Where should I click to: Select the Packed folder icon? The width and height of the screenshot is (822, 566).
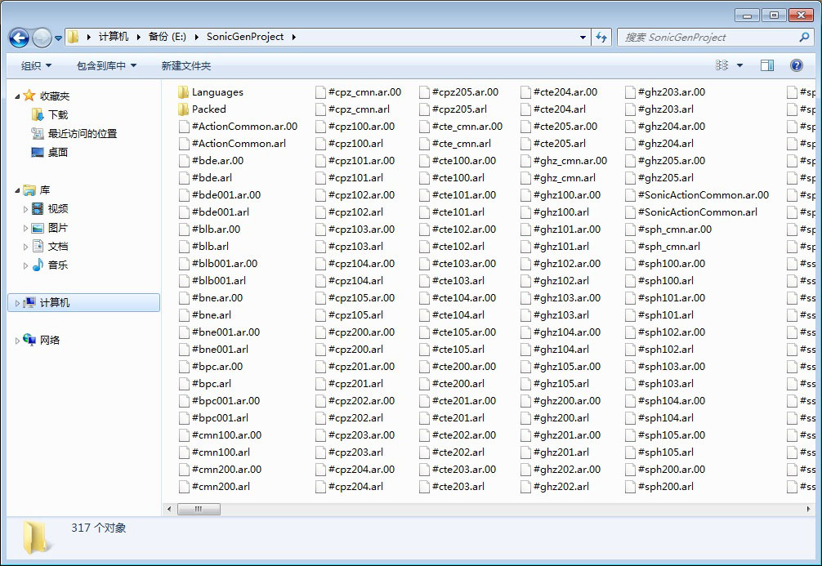pos(183,109)
